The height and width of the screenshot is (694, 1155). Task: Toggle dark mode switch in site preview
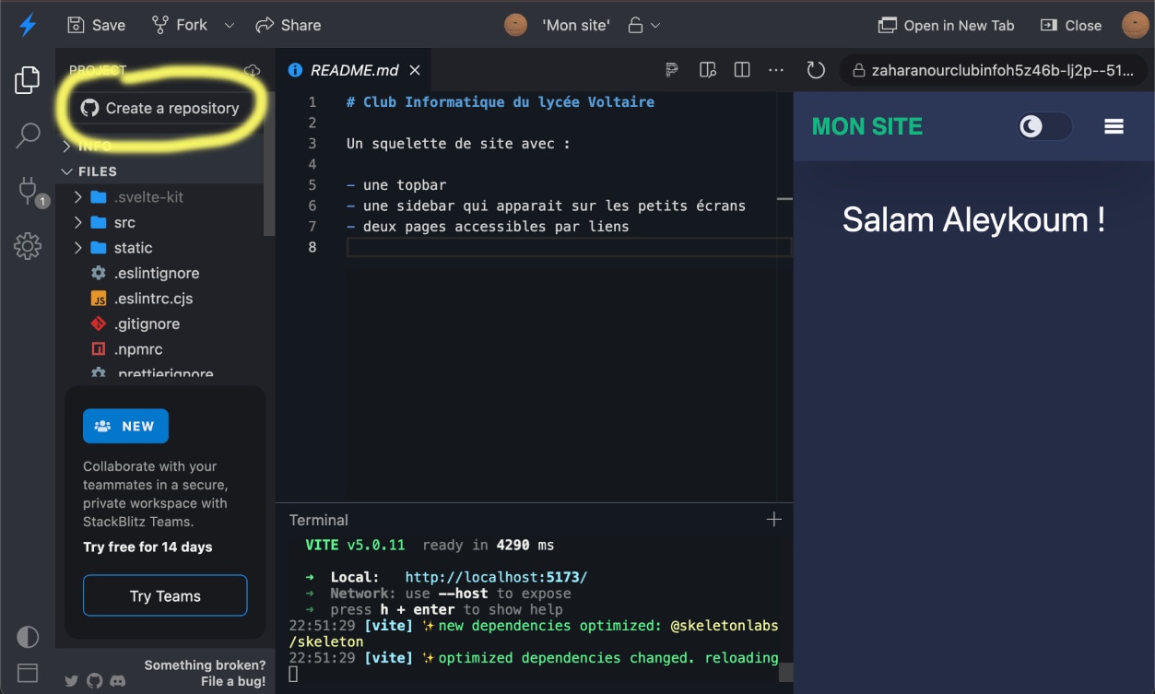[1044, 126]
